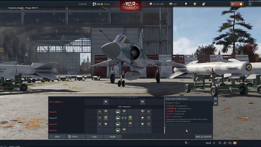
Task: Open the lightbulb hints icon in top bar
Action: (186, 4)
